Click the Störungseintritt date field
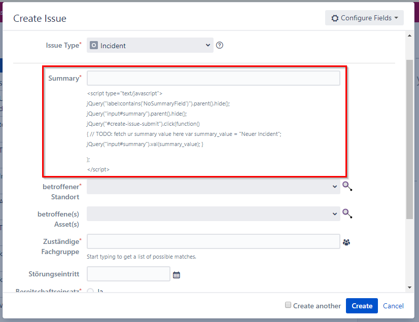The width and height of the screenshot is (419, 322). coord(128,274)
